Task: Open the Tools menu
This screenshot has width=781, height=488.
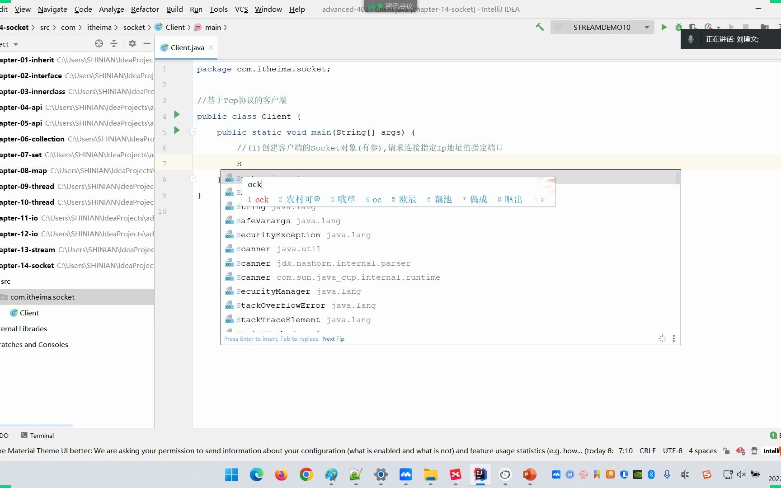Action: tap(218, 9)
